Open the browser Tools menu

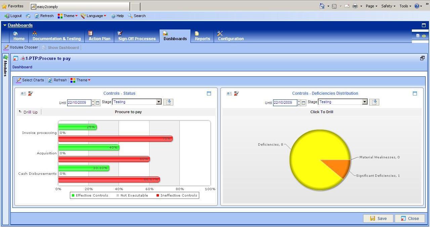(x=405, y=6)
